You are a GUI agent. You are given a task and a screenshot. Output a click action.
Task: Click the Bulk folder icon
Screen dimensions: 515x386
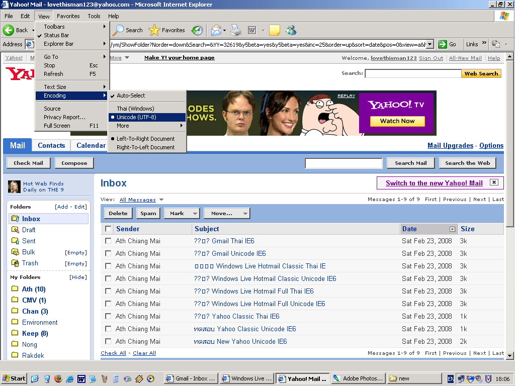[x=15, y=252]
